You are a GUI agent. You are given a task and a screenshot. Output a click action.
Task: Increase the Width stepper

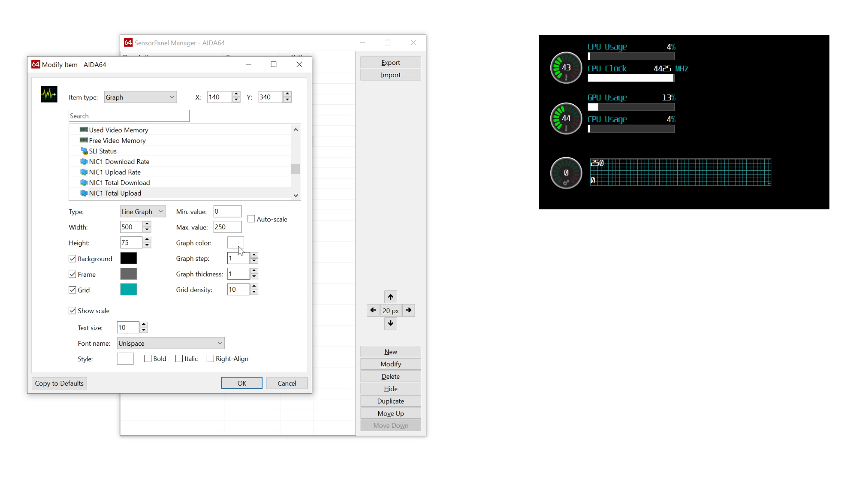coord(147,224)
